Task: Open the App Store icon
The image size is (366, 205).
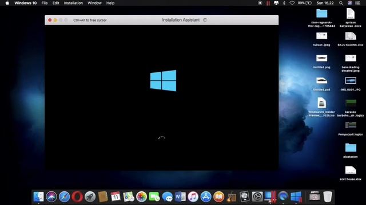Action: 206,196
